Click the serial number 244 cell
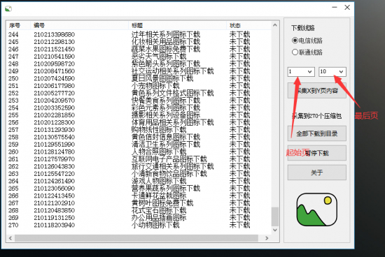Viewport: 385px width, 257px height. 13,34
